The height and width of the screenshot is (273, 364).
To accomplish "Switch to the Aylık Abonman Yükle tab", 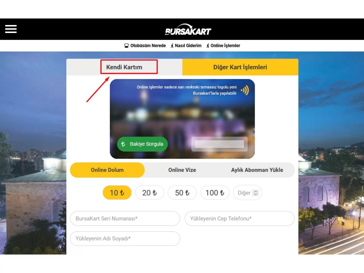I will [x=257, y=170].
